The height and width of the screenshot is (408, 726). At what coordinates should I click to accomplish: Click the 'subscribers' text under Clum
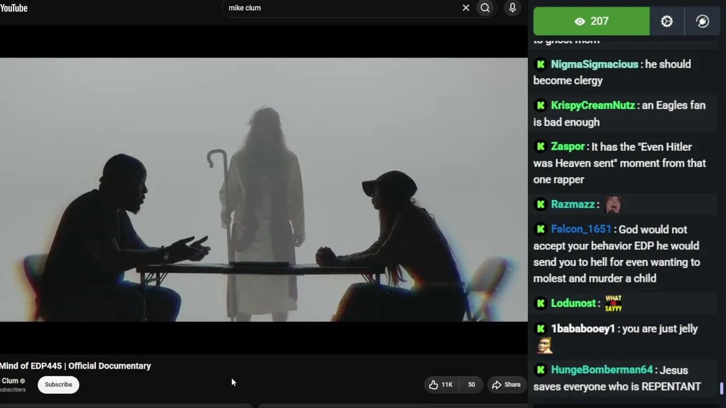tap(13, 390)
